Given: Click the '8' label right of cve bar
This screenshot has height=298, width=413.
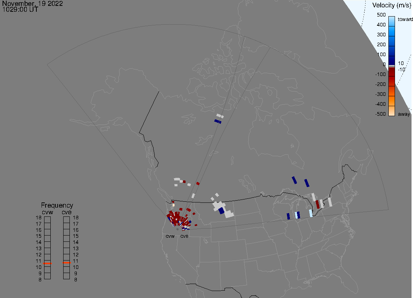Looking at the screenshot, I should click(76, 280).
